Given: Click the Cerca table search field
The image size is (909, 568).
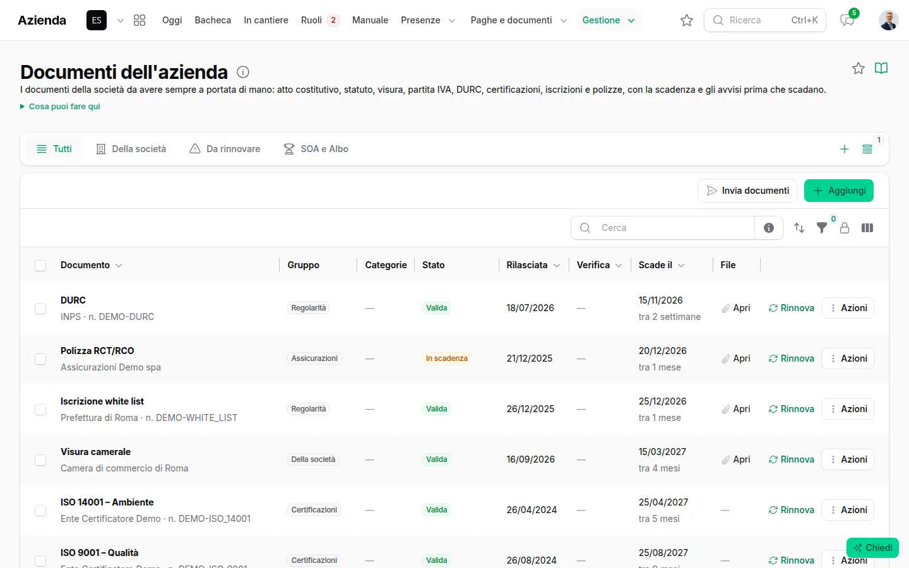Looking at the screenshot, I should coord(663,228).
